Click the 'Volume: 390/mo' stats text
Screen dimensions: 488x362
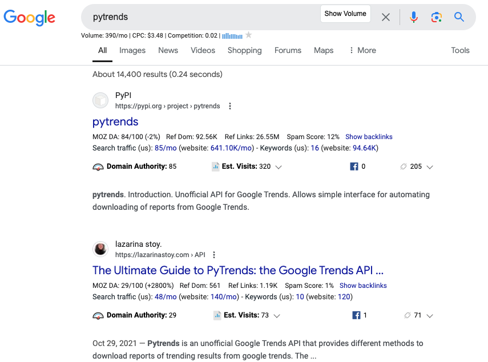coord(104,35)
